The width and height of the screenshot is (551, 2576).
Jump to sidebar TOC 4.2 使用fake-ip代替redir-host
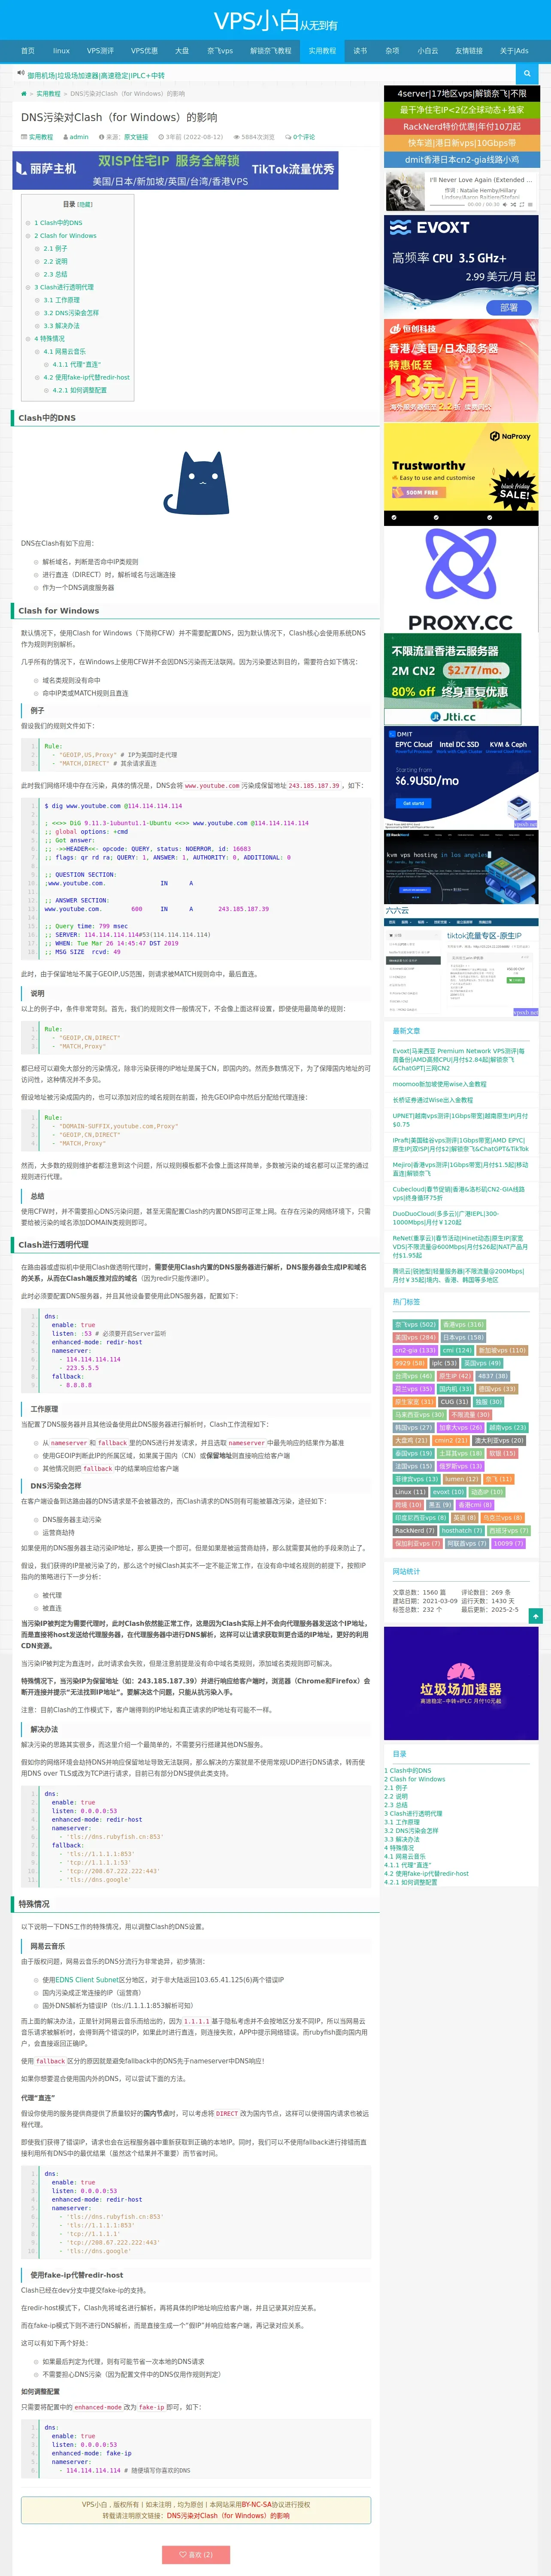pos(426,1874)
